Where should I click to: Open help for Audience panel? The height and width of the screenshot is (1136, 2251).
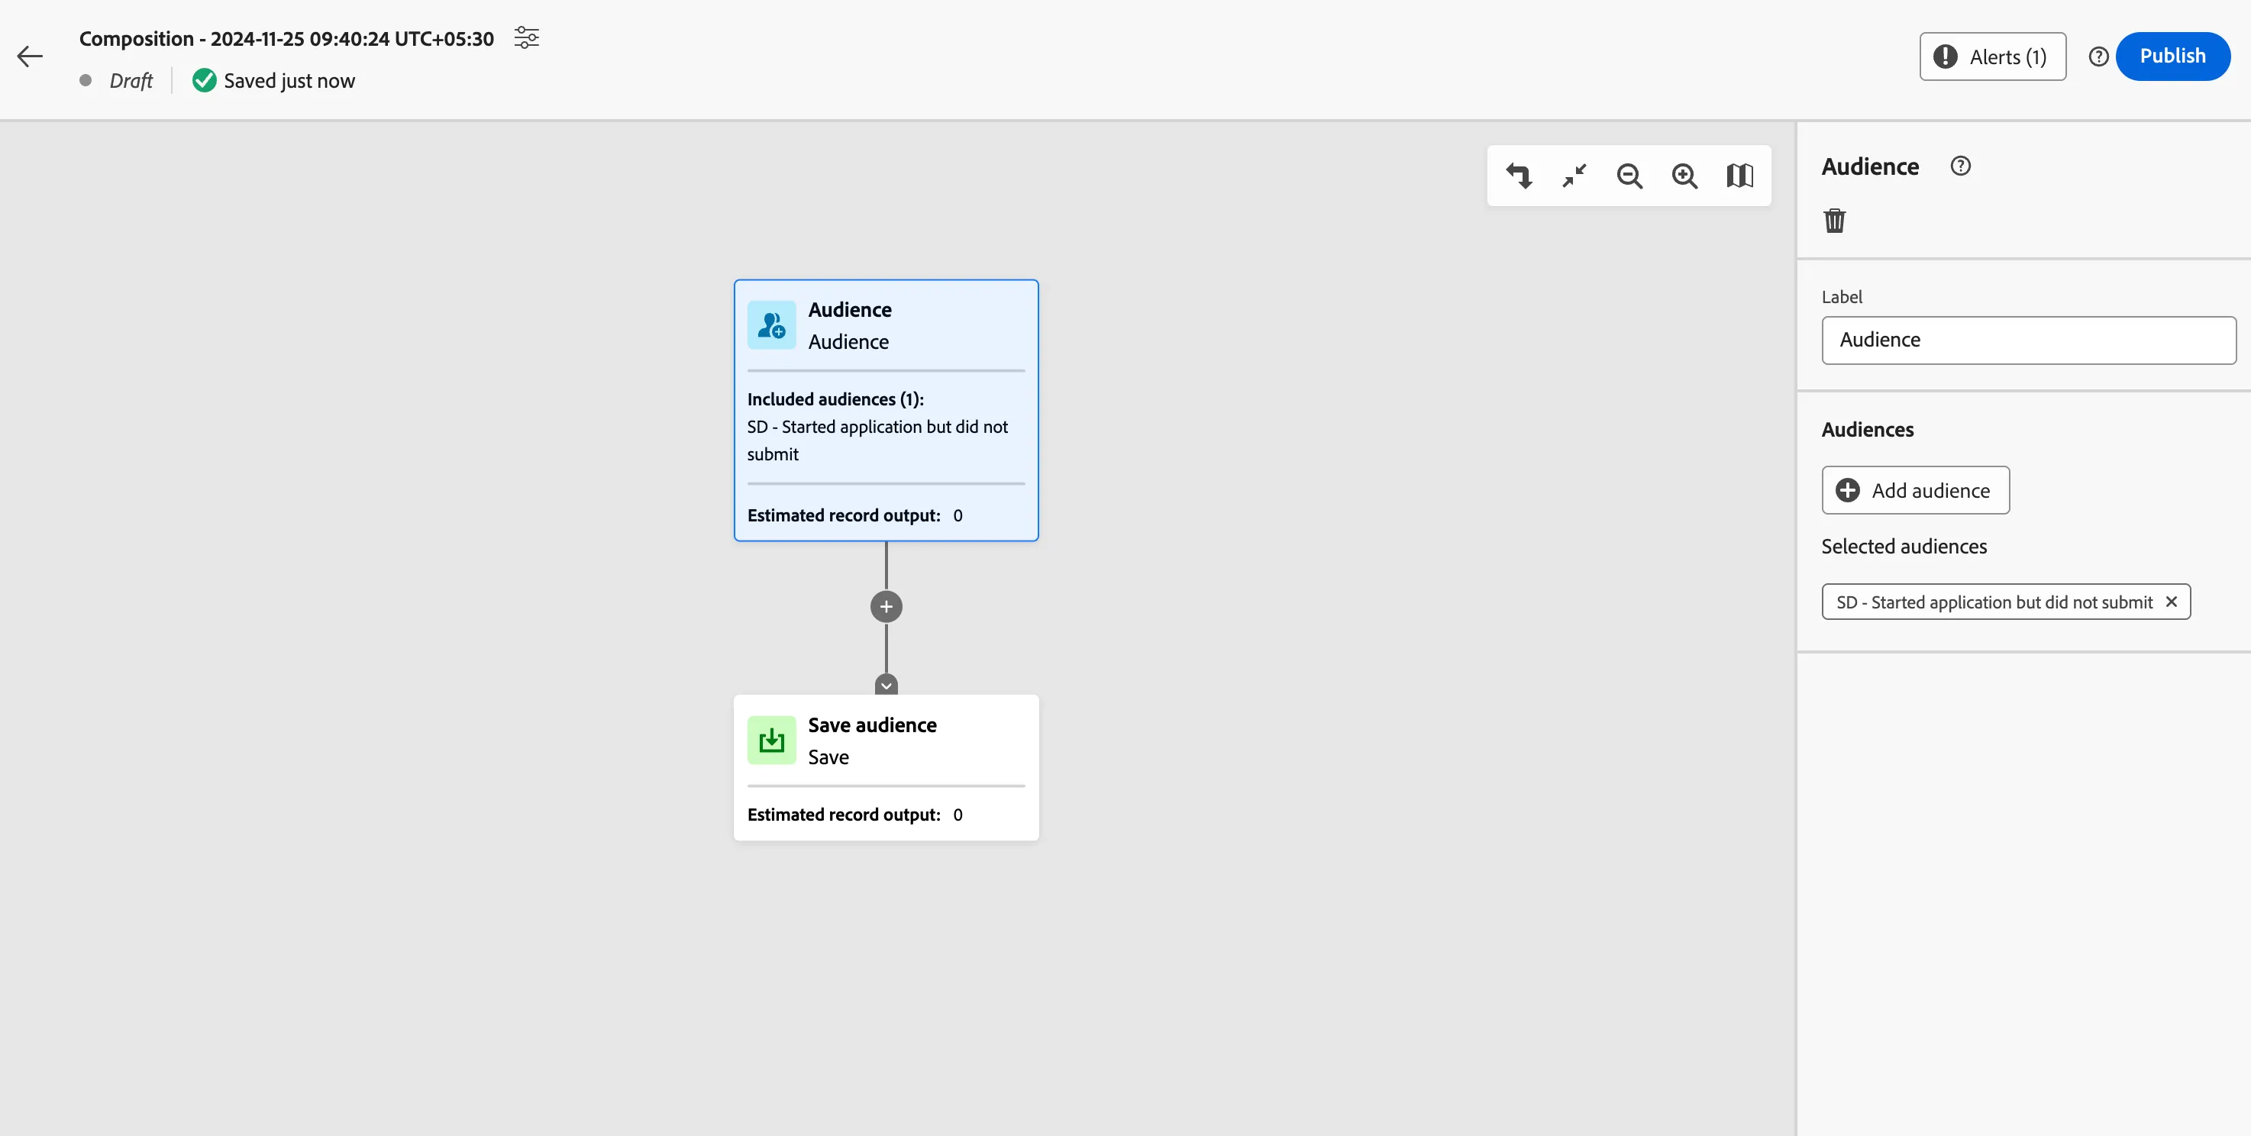point(1960,166)
